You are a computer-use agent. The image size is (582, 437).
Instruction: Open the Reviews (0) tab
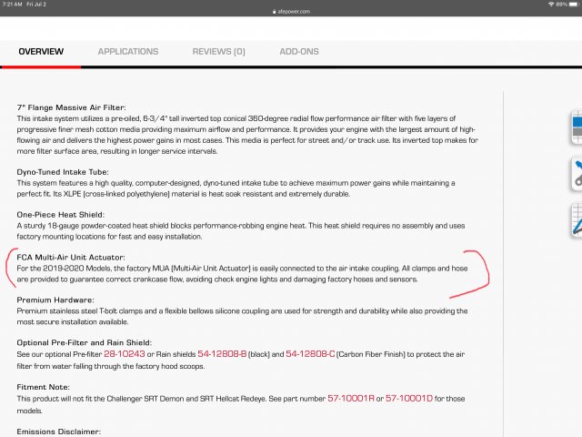218,52
